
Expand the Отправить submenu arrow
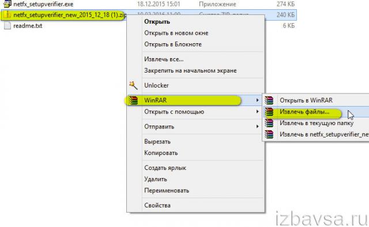(x=258, y=127)
